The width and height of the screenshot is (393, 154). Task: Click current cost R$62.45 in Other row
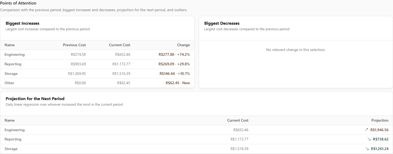coord(124,83)
